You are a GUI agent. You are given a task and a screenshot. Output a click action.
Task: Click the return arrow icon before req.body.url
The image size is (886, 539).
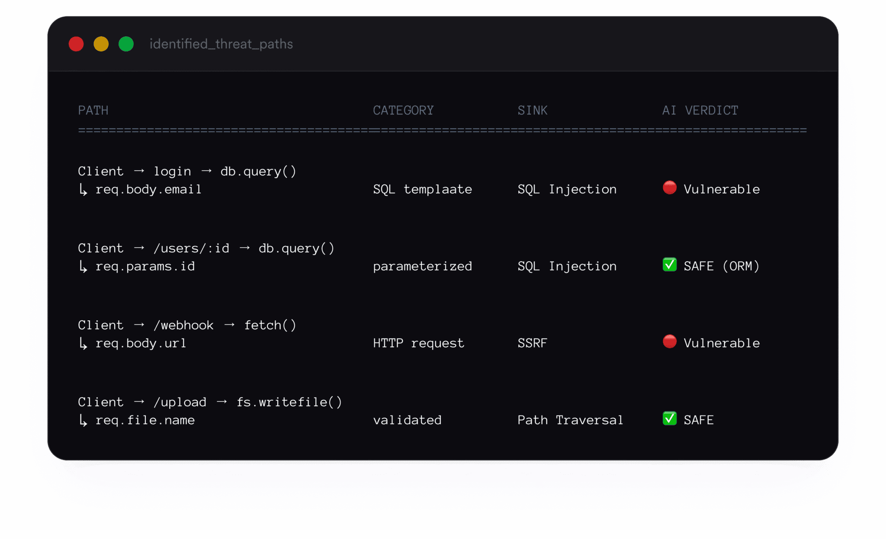(83, 343)
